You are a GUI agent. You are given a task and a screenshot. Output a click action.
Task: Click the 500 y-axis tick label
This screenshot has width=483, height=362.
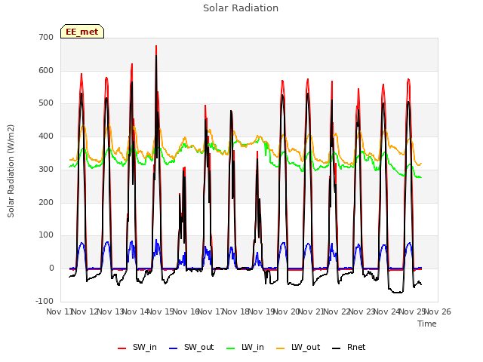[46, 103]
